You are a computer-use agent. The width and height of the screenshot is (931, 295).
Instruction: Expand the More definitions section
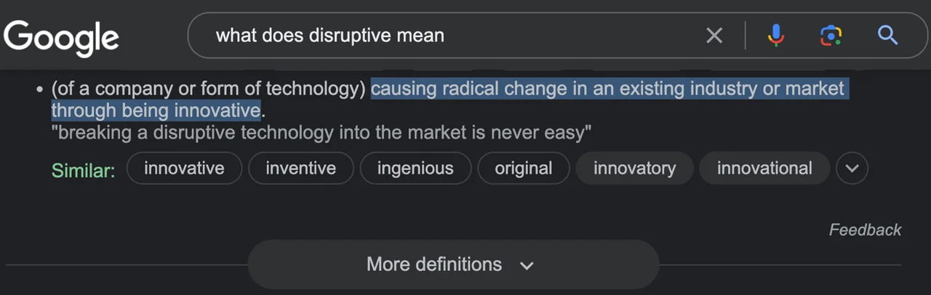pyautogui.click(x=452, y=264)
